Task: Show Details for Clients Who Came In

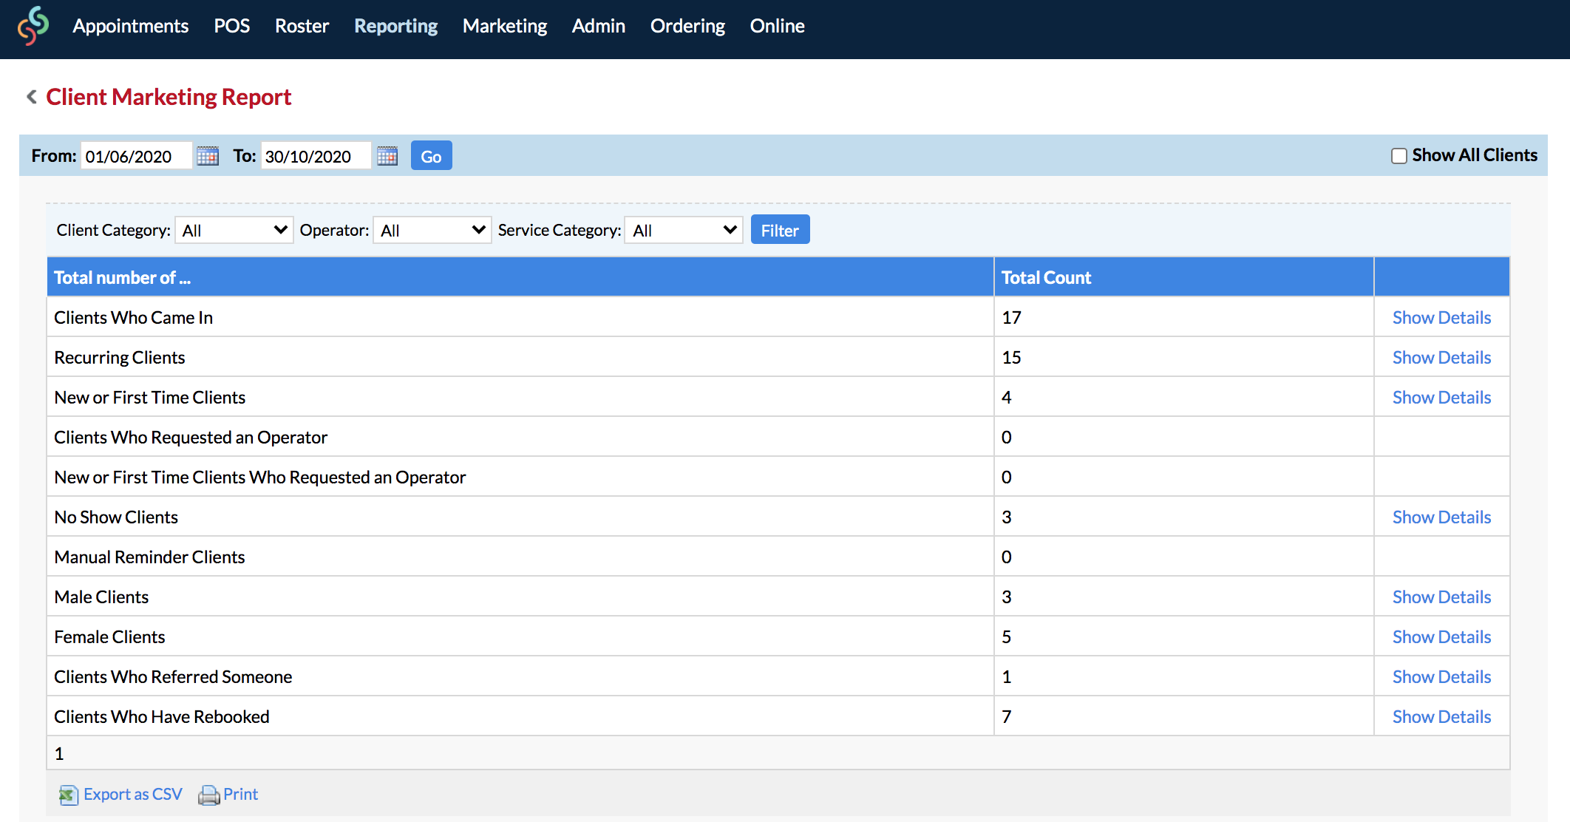Action: pos(1441,317)
